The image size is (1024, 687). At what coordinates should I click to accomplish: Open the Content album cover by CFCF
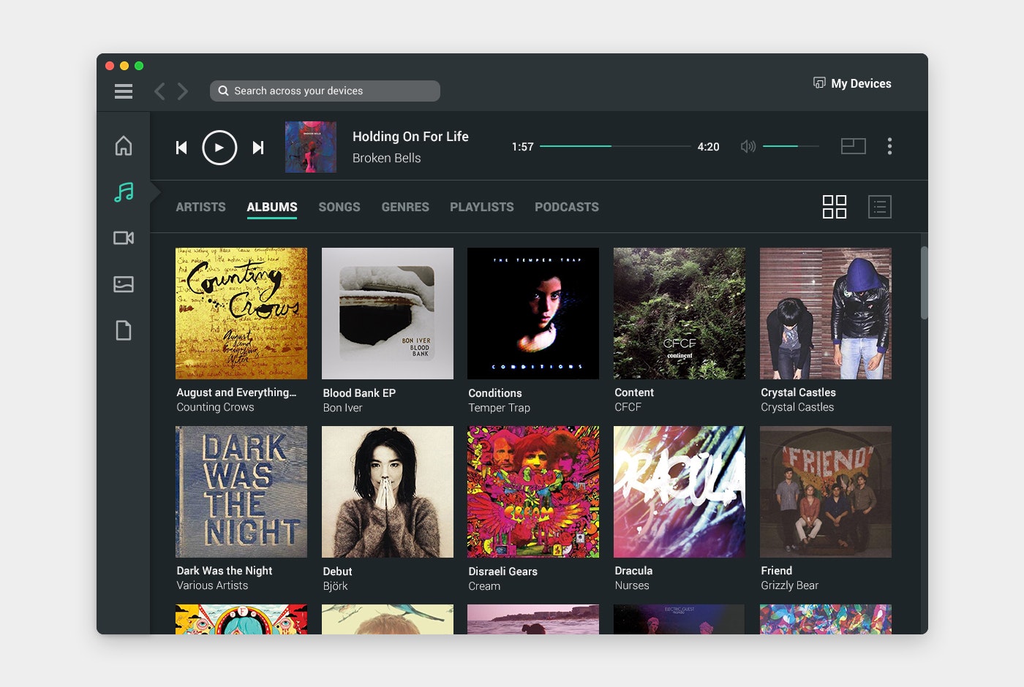(x=679, y=314)
